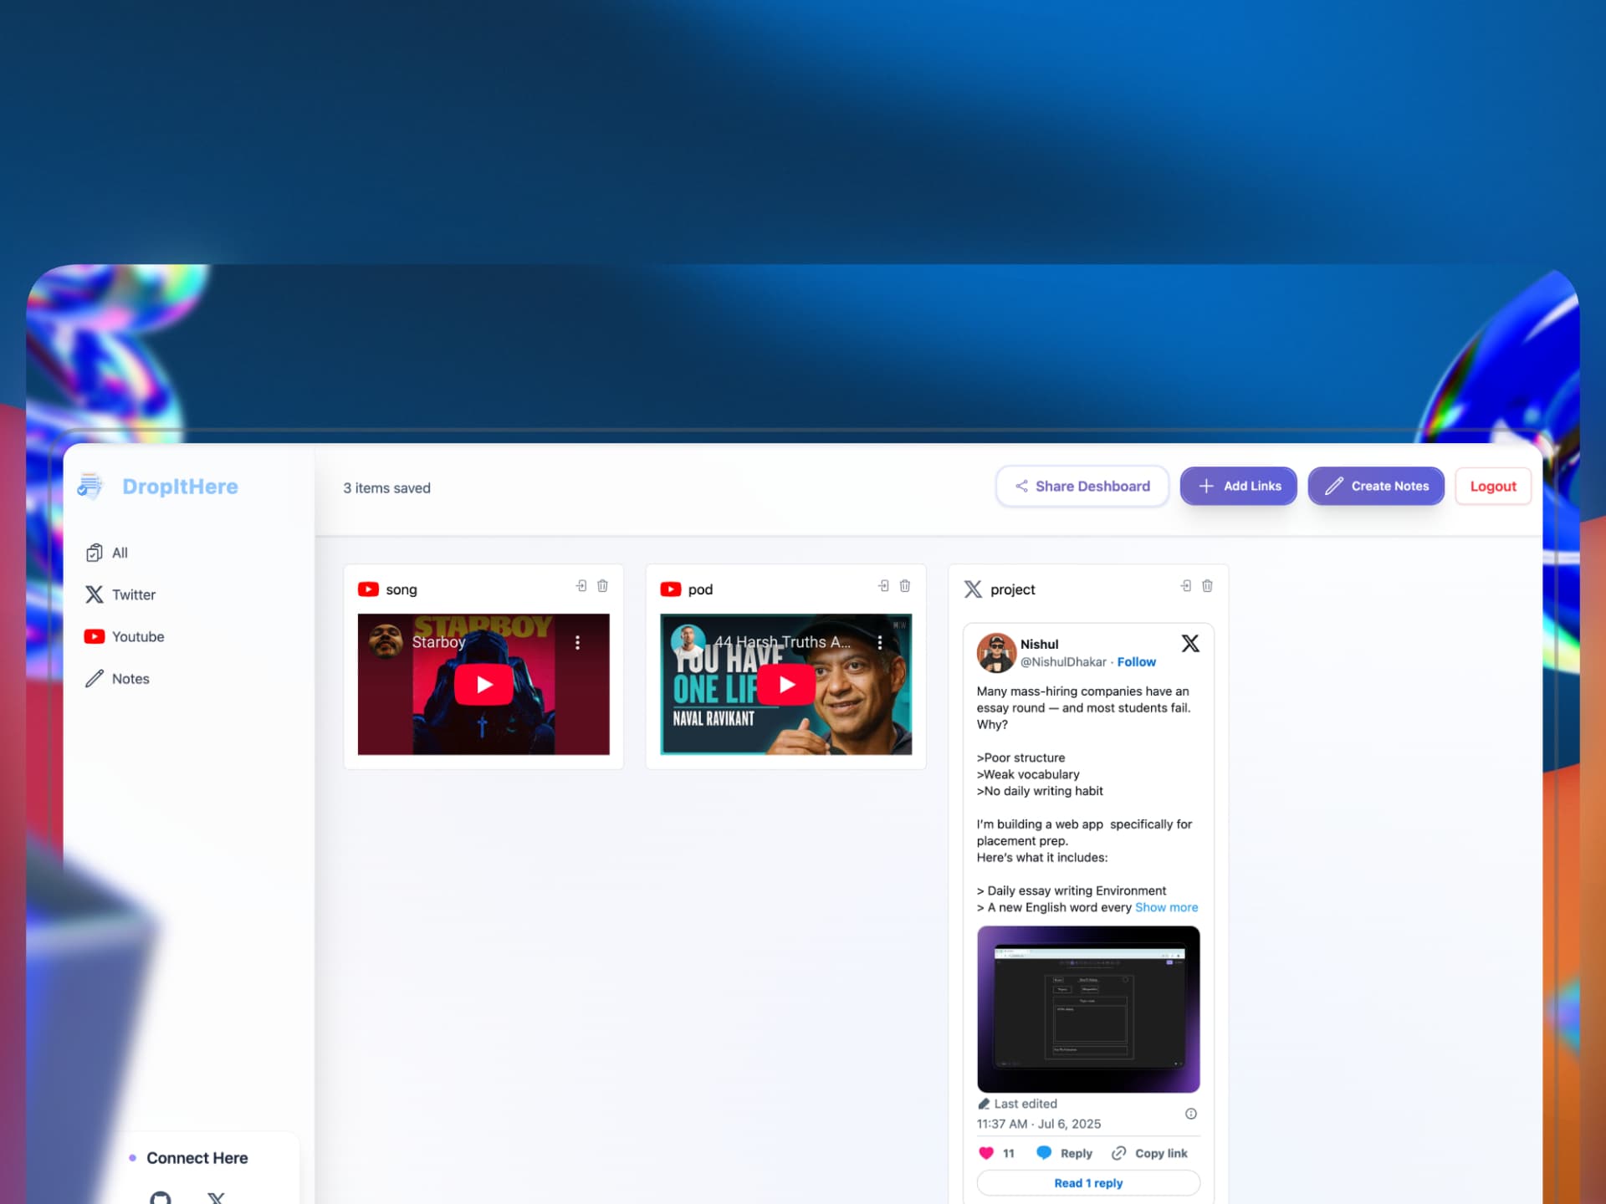Click the Share Deshboard button
This screenshot has height=1204, width=1606.
(x=1082, y=486)
